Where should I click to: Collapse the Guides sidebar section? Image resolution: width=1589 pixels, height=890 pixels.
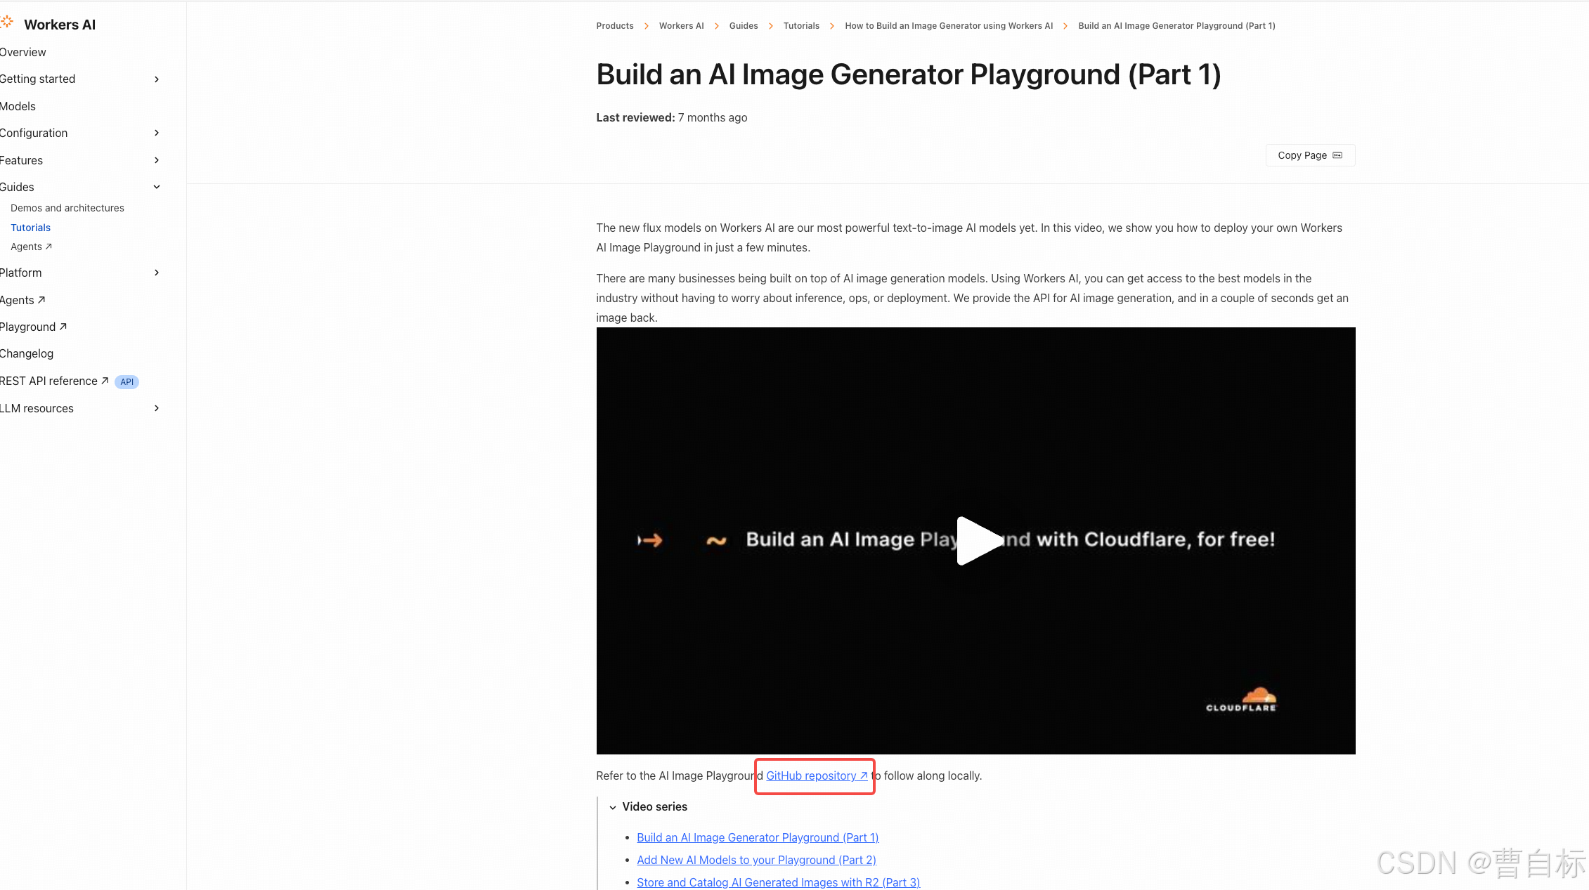[x=156, y=187]
